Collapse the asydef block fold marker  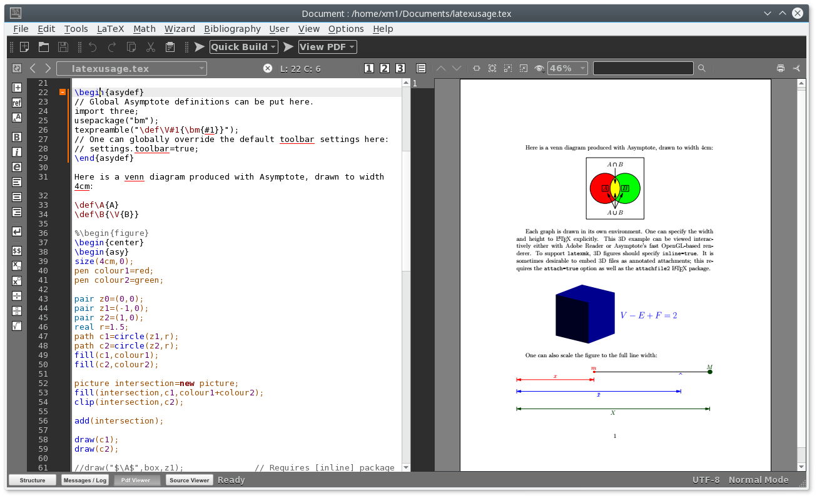point(63,92)
